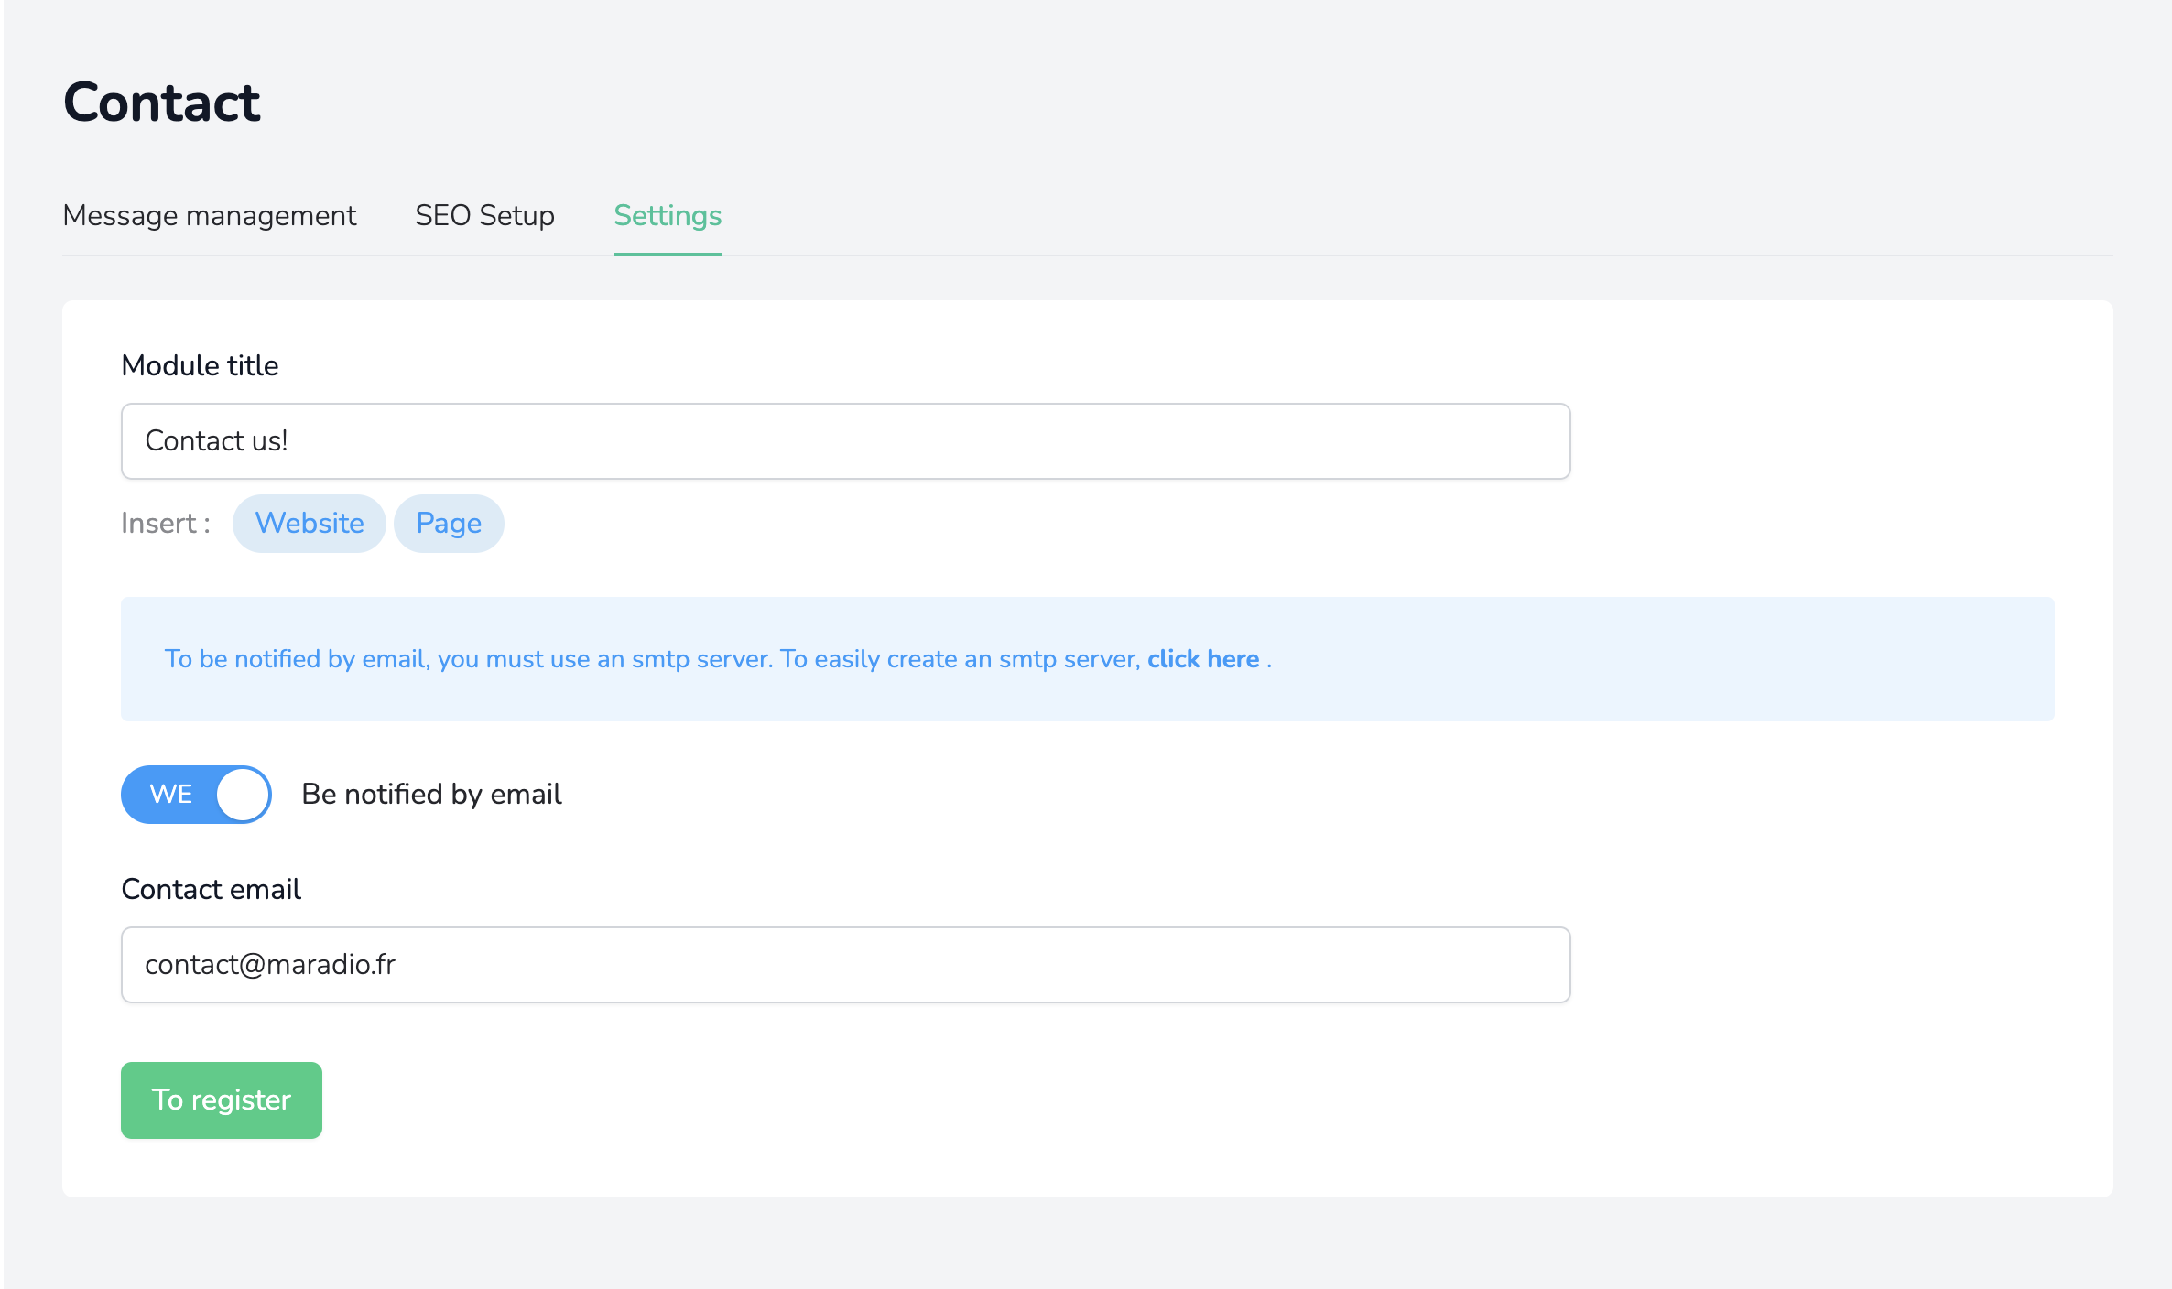Insert the Website tag into title

pyautogui.click(x=309, y=524)
